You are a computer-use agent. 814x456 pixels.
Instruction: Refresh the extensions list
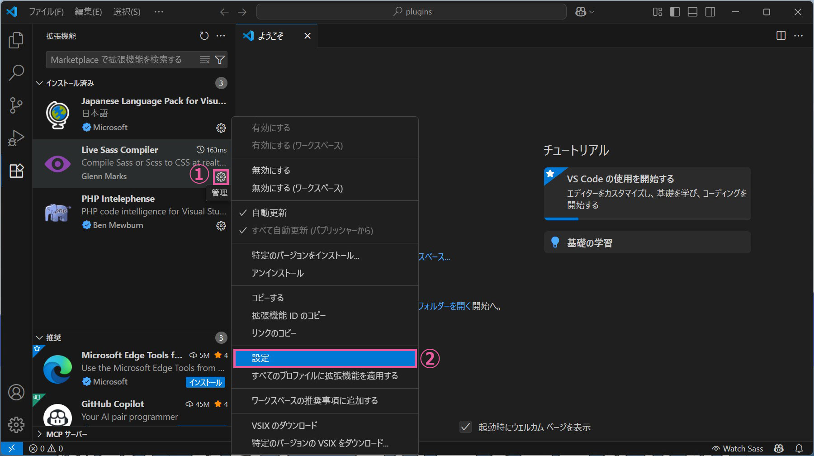point(204,36)
